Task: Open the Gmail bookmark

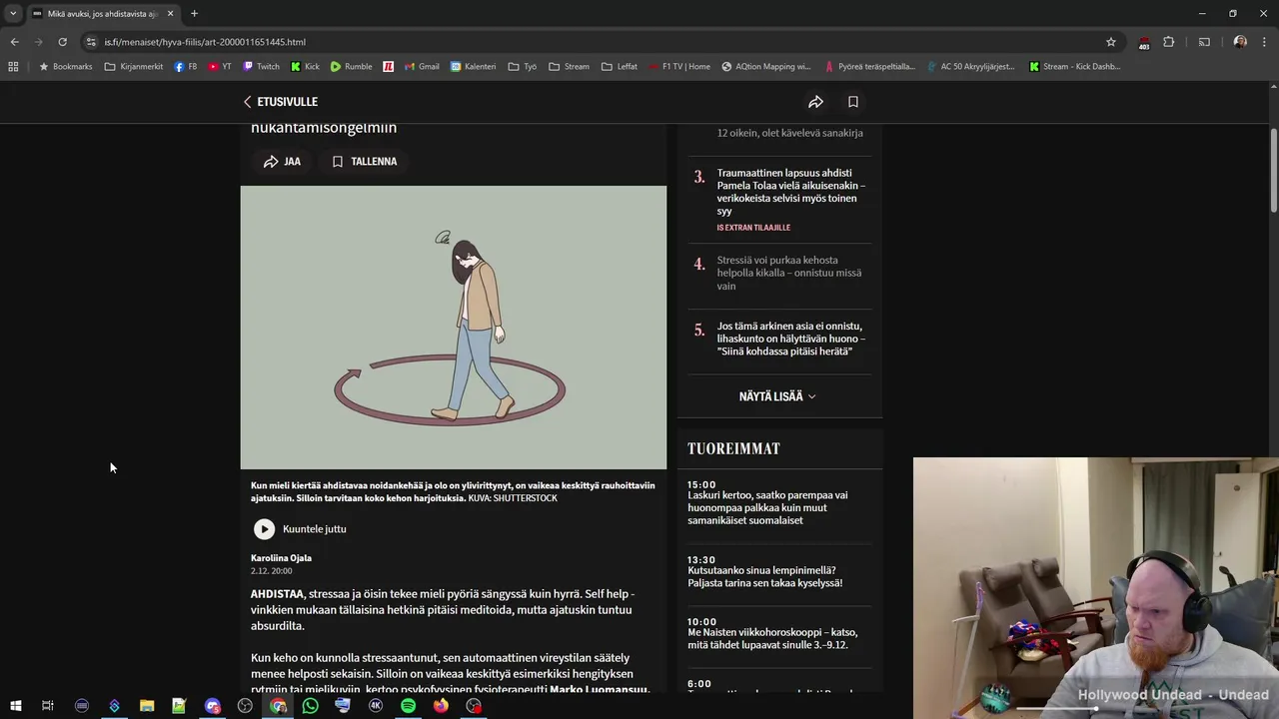Action: click(422, 67)
